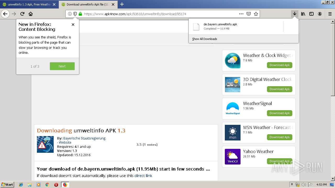Click system clock 4:53 PM

point(321,185)
